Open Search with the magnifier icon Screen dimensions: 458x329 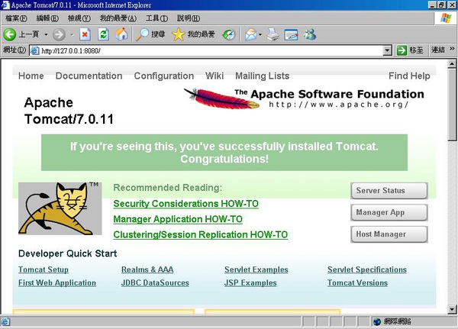point(142,34)
